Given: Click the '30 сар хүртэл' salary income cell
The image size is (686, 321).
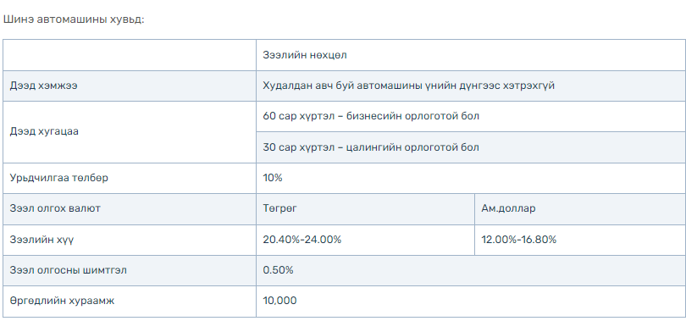Looking at the screenshot, I should [x=471, y=147].
